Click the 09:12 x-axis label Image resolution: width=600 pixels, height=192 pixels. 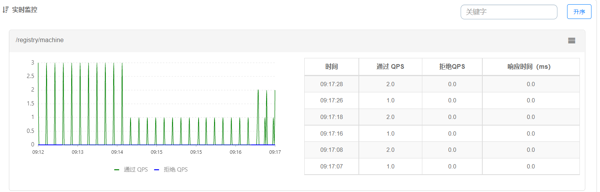[38, 152]
